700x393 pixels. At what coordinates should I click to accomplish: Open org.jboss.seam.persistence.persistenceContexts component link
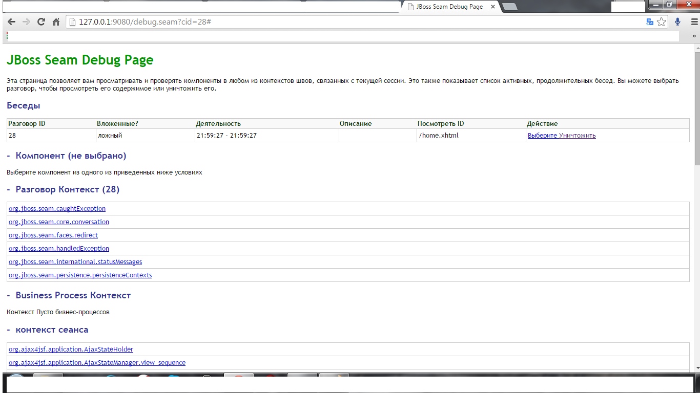(x=80, y=275)
